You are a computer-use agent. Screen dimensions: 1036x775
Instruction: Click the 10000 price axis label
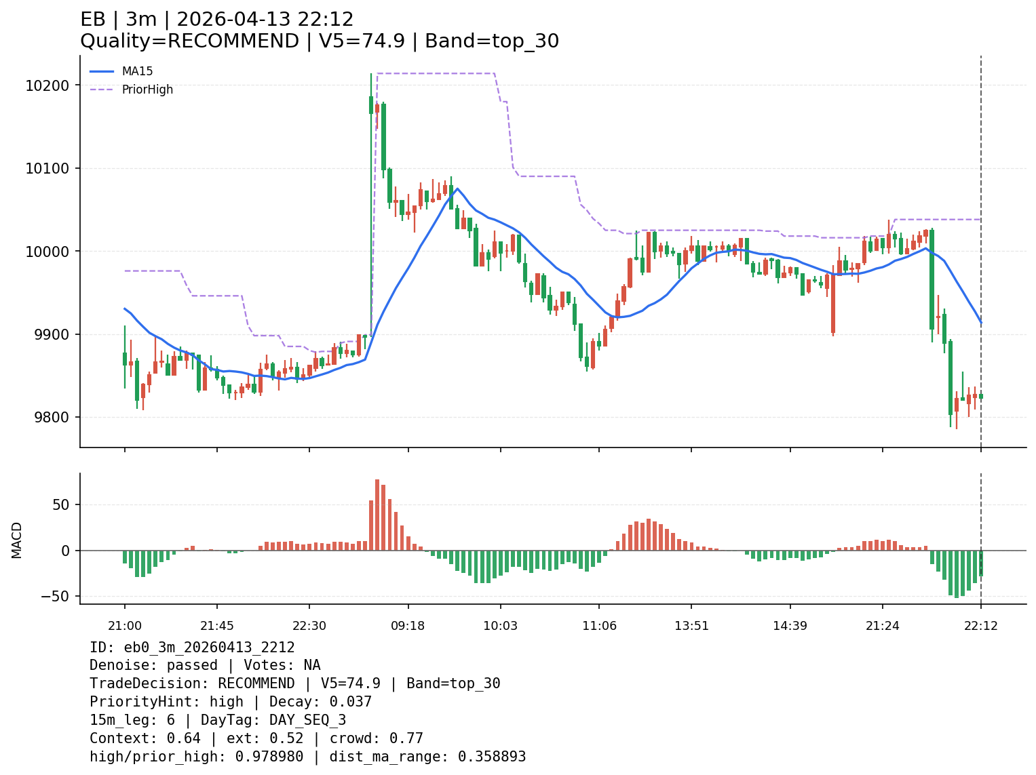point(47,252)
